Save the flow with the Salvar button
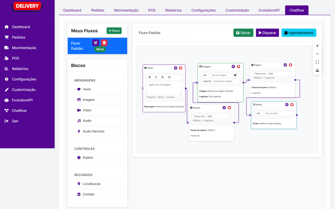Image resolution: width=335 pixels, height=209 pixels. click(x=243, y=33)
